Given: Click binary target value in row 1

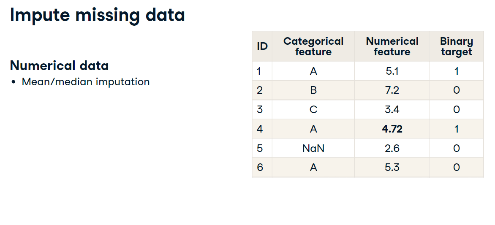Looking at the screenshot, I should [457, 71].
